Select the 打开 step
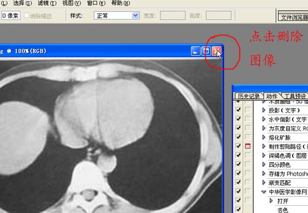This screenshot has height=213, width=308. [283, 201]
